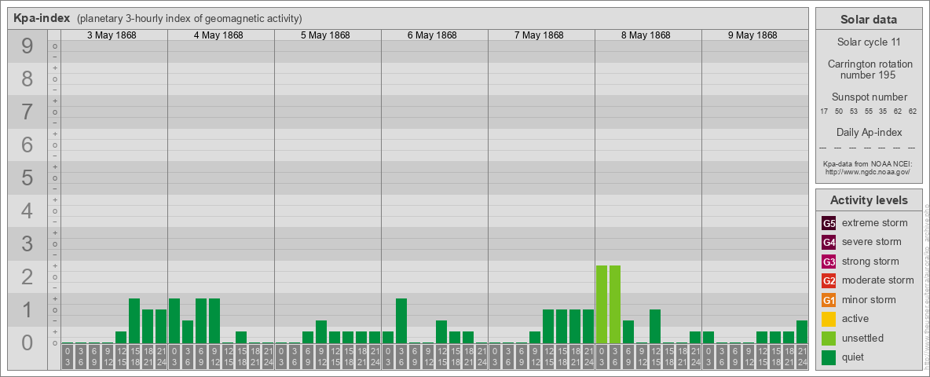Click the G4 severe storm badge
Image resolution: width=930 pixels, height=377 pixels.
[x=829, y=242]
